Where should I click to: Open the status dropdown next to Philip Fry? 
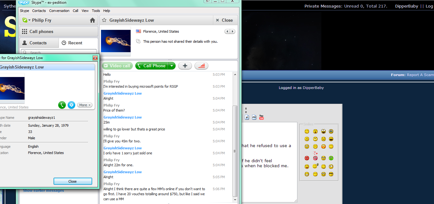pyautogui.click(x=26, y=20)
